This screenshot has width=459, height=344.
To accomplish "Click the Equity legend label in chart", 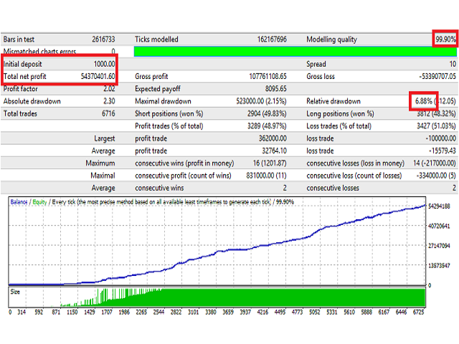I will coord(39,202).
